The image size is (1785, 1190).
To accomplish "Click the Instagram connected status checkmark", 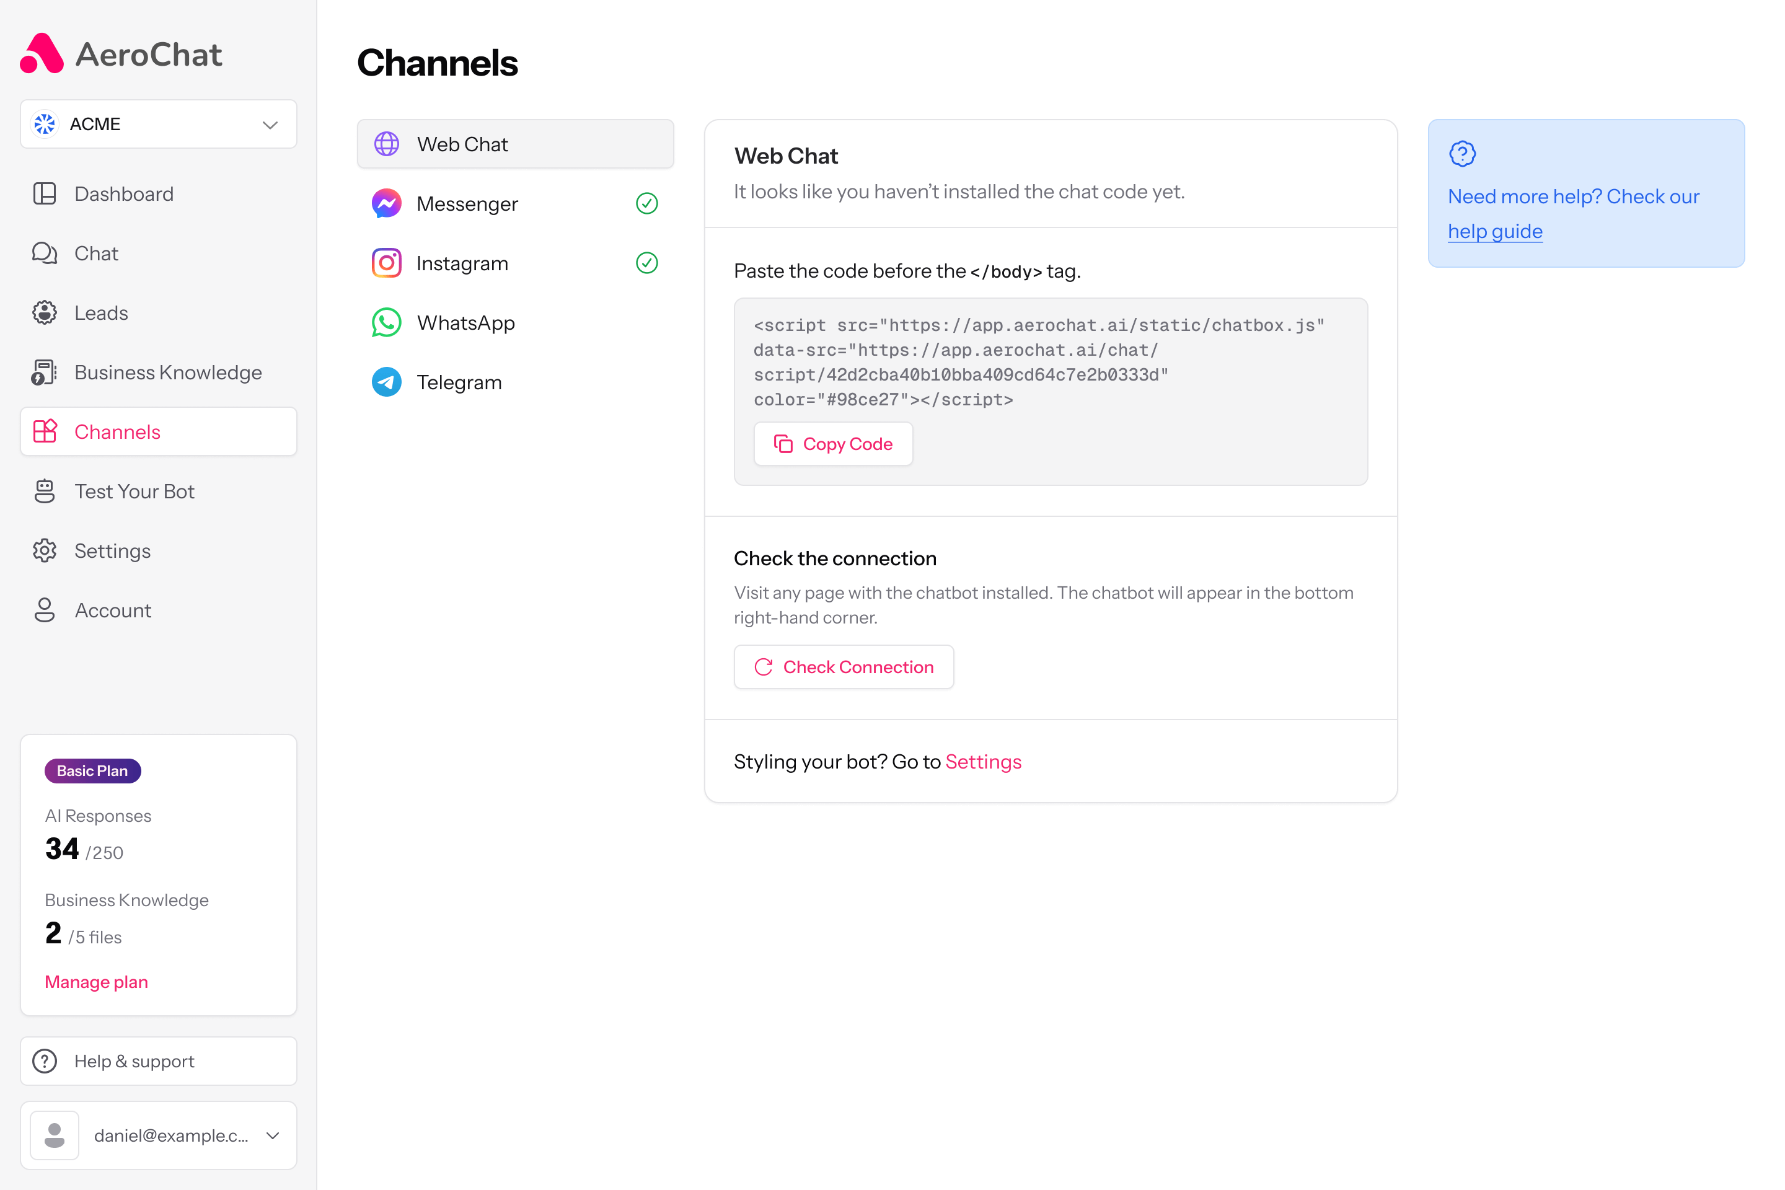I will [646, 263].
